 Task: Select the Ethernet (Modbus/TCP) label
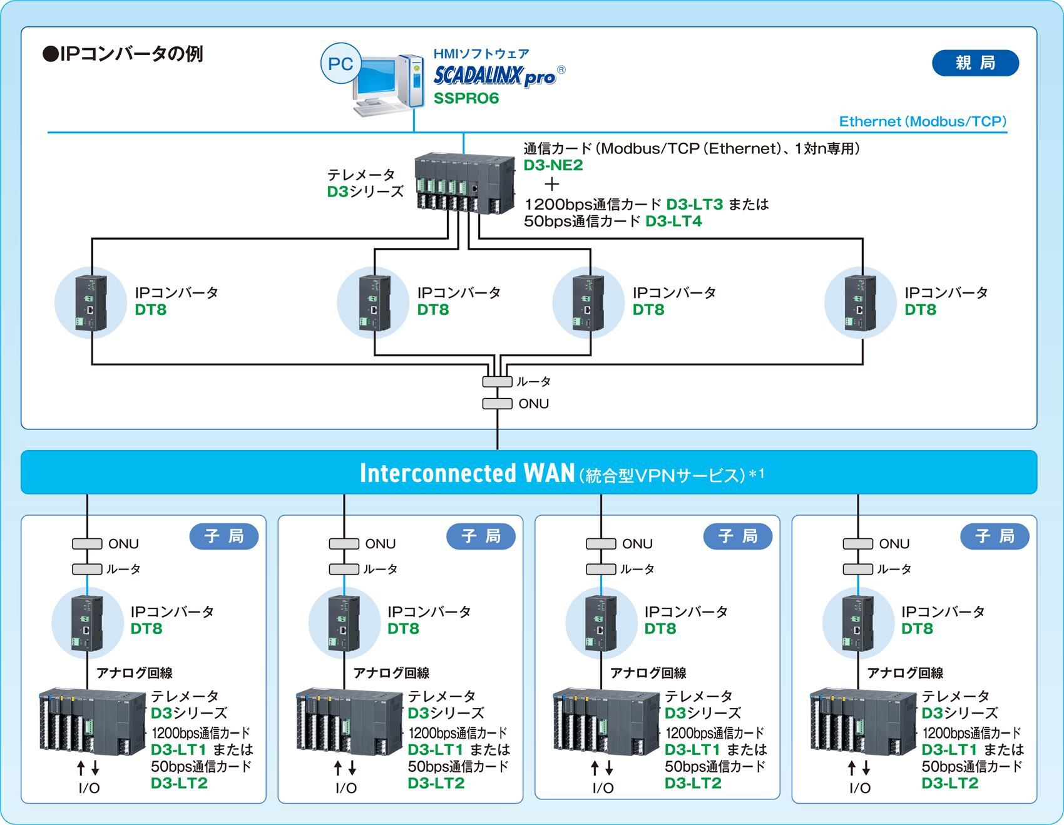(x=923, y=121)
